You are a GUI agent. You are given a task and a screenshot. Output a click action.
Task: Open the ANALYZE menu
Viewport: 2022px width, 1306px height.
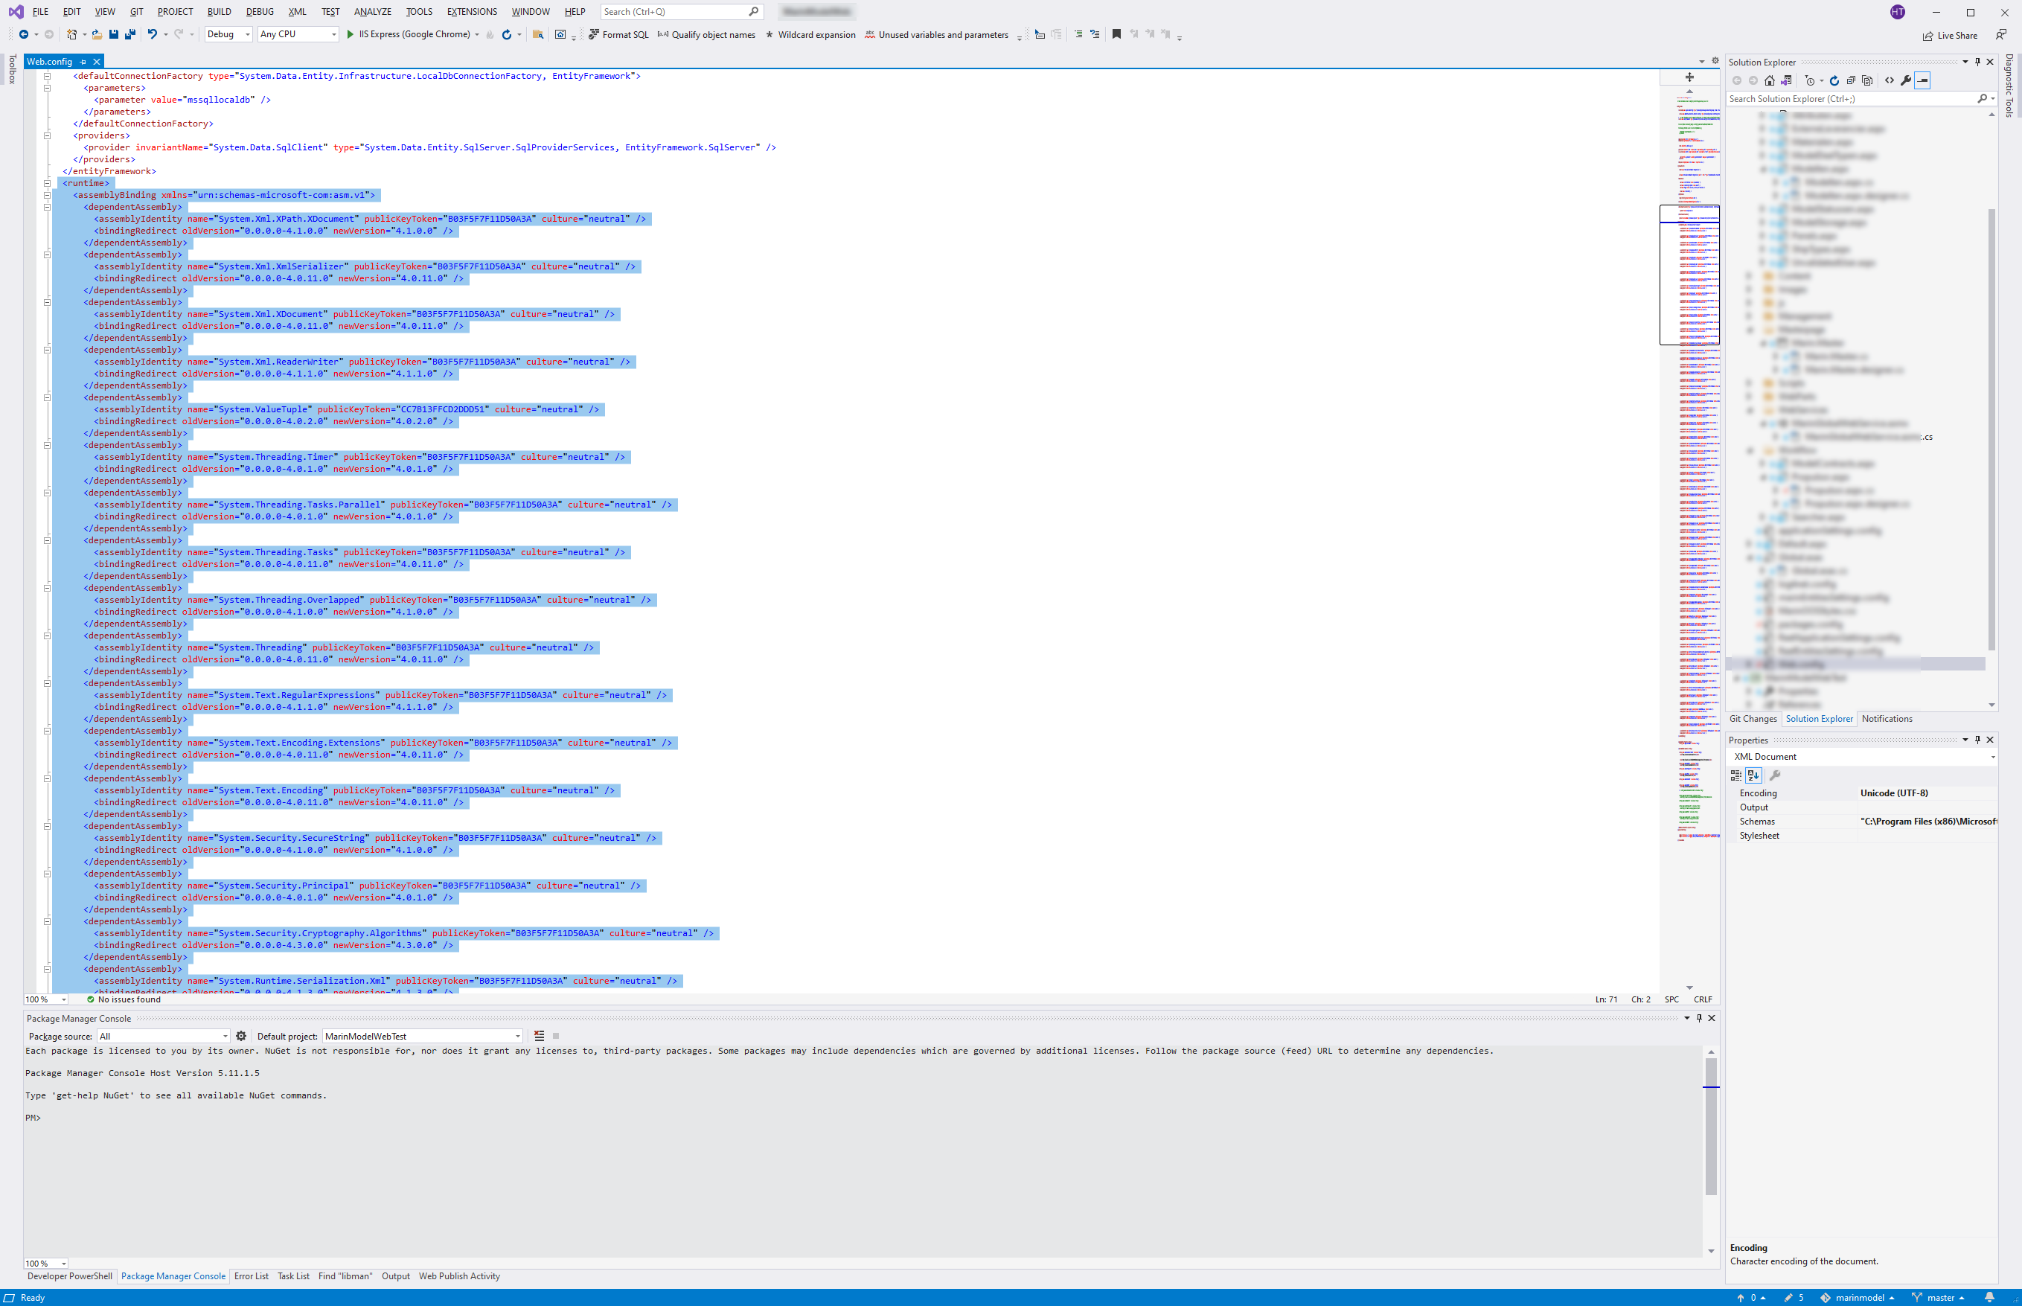(372, 12)
